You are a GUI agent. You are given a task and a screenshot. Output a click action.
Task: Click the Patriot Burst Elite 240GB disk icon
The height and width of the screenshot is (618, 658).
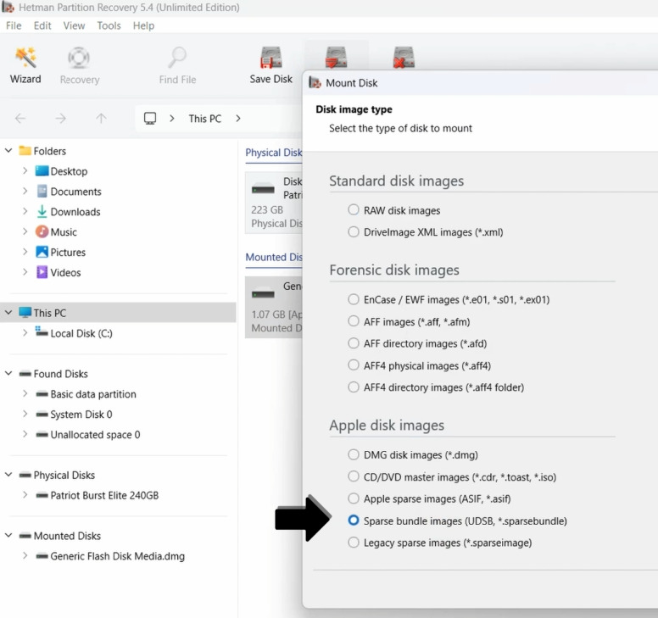(x=42, y=495)
